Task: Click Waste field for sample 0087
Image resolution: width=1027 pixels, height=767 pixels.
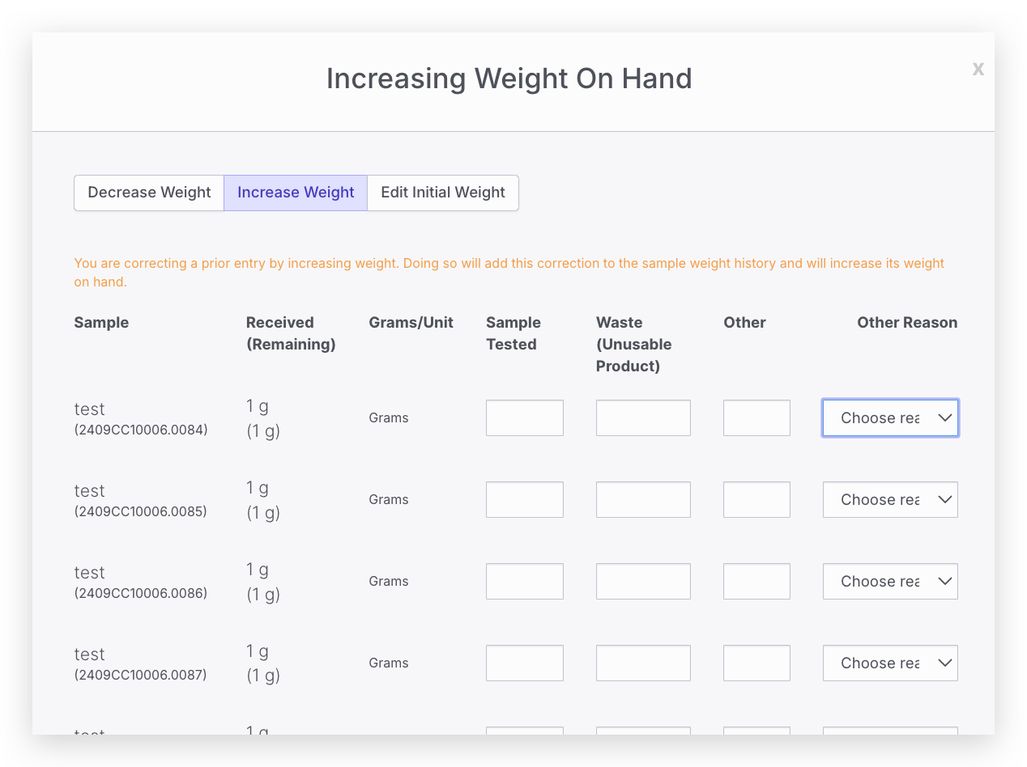Action: pos(643,663)
